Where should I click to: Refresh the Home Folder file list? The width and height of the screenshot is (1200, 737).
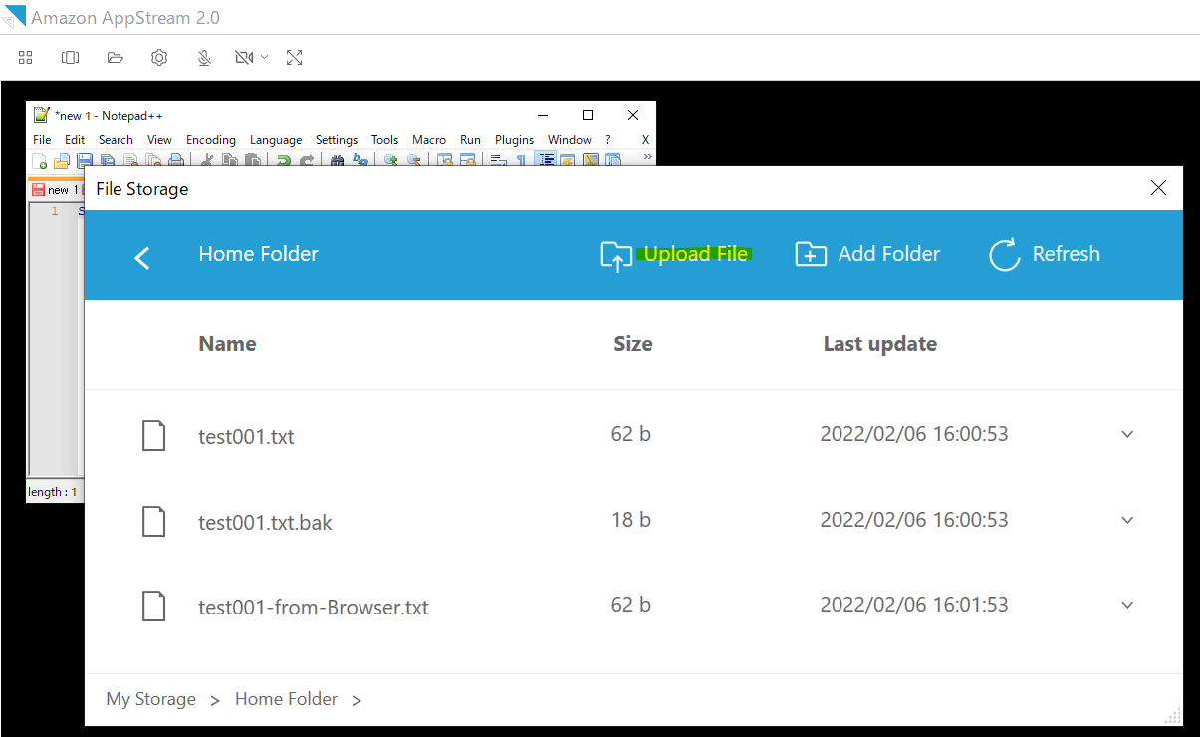pos(1045,255)
